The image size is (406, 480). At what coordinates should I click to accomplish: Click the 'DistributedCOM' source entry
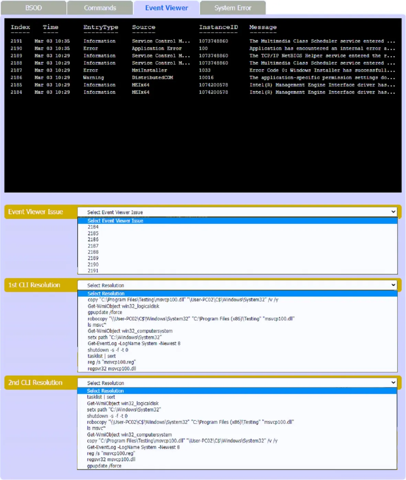pyautogui.click(x=153, y=78)
